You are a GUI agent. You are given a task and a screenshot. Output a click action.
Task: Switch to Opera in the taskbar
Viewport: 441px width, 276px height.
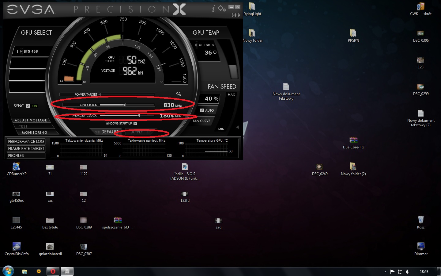53,271
